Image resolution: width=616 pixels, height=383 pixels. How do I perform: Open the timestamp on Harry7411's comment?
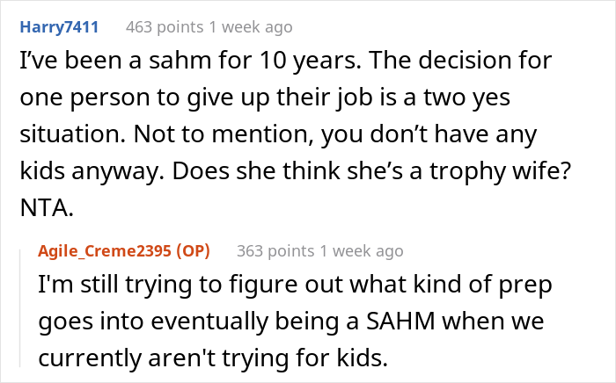point(249,27)
